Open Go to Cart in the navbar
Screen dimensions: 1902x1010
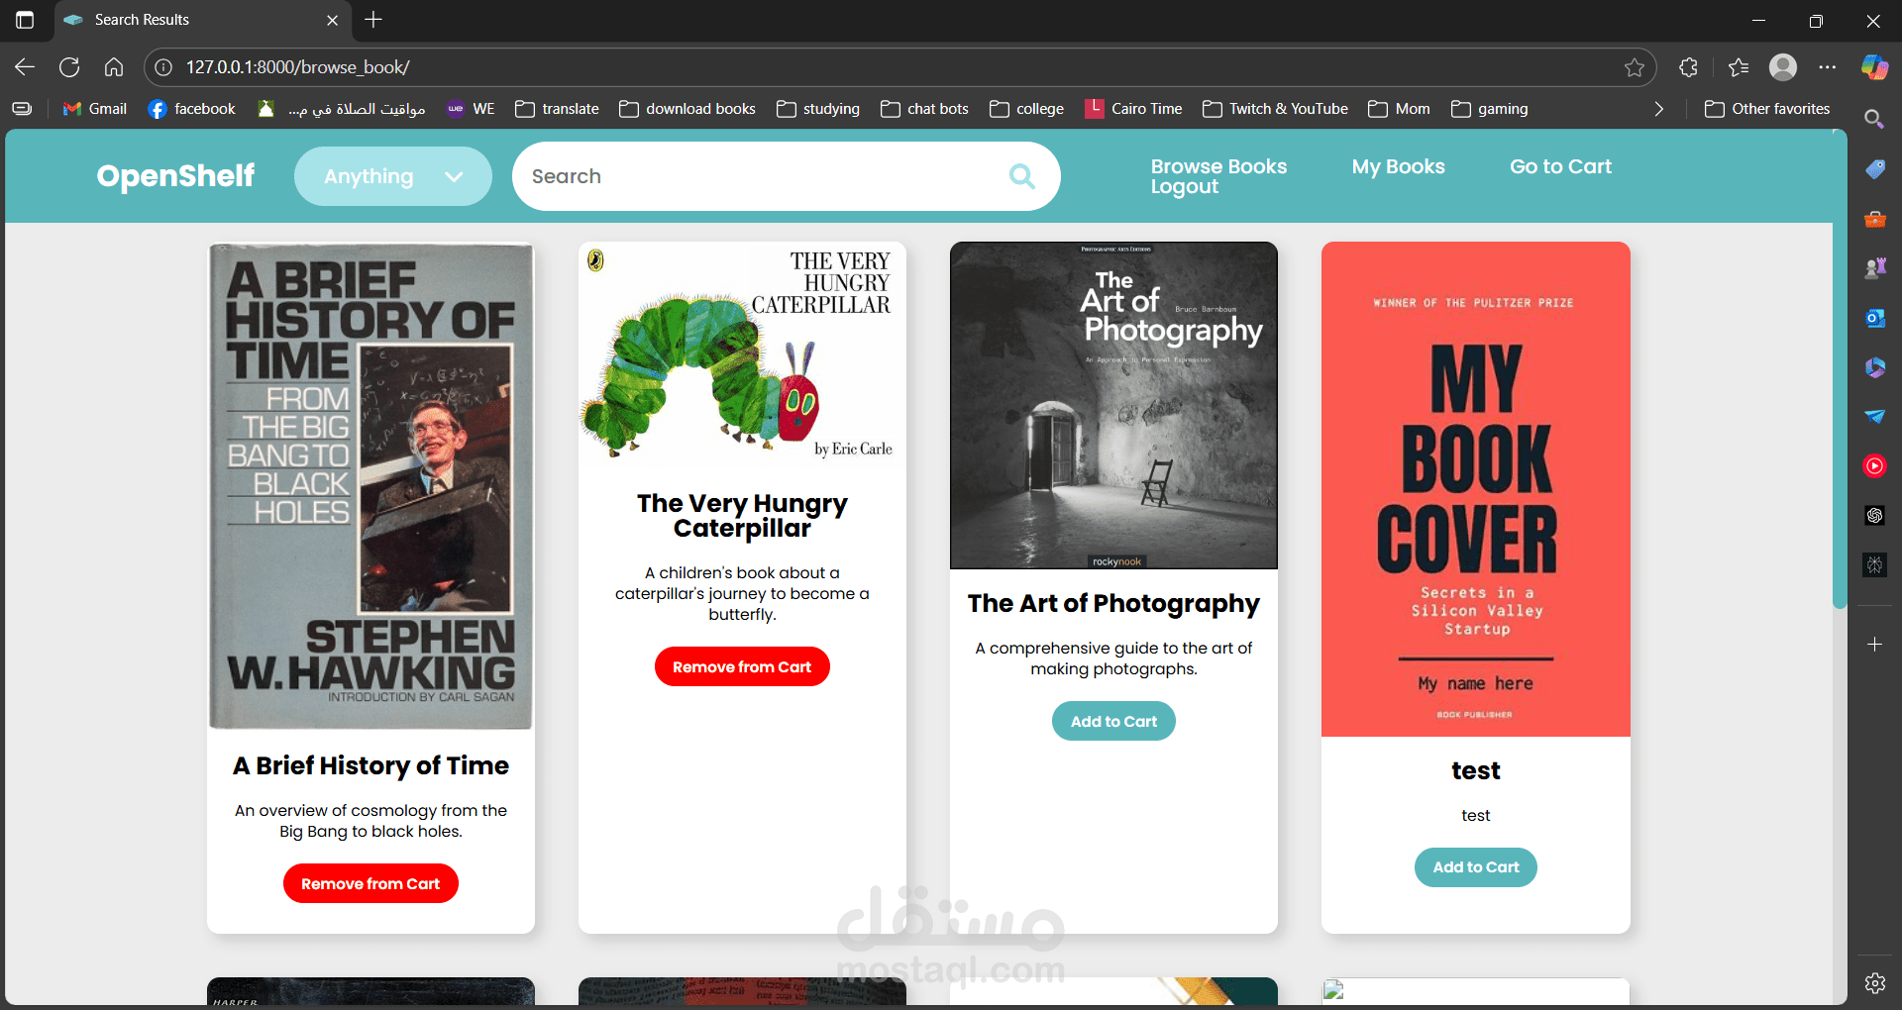1560,166
